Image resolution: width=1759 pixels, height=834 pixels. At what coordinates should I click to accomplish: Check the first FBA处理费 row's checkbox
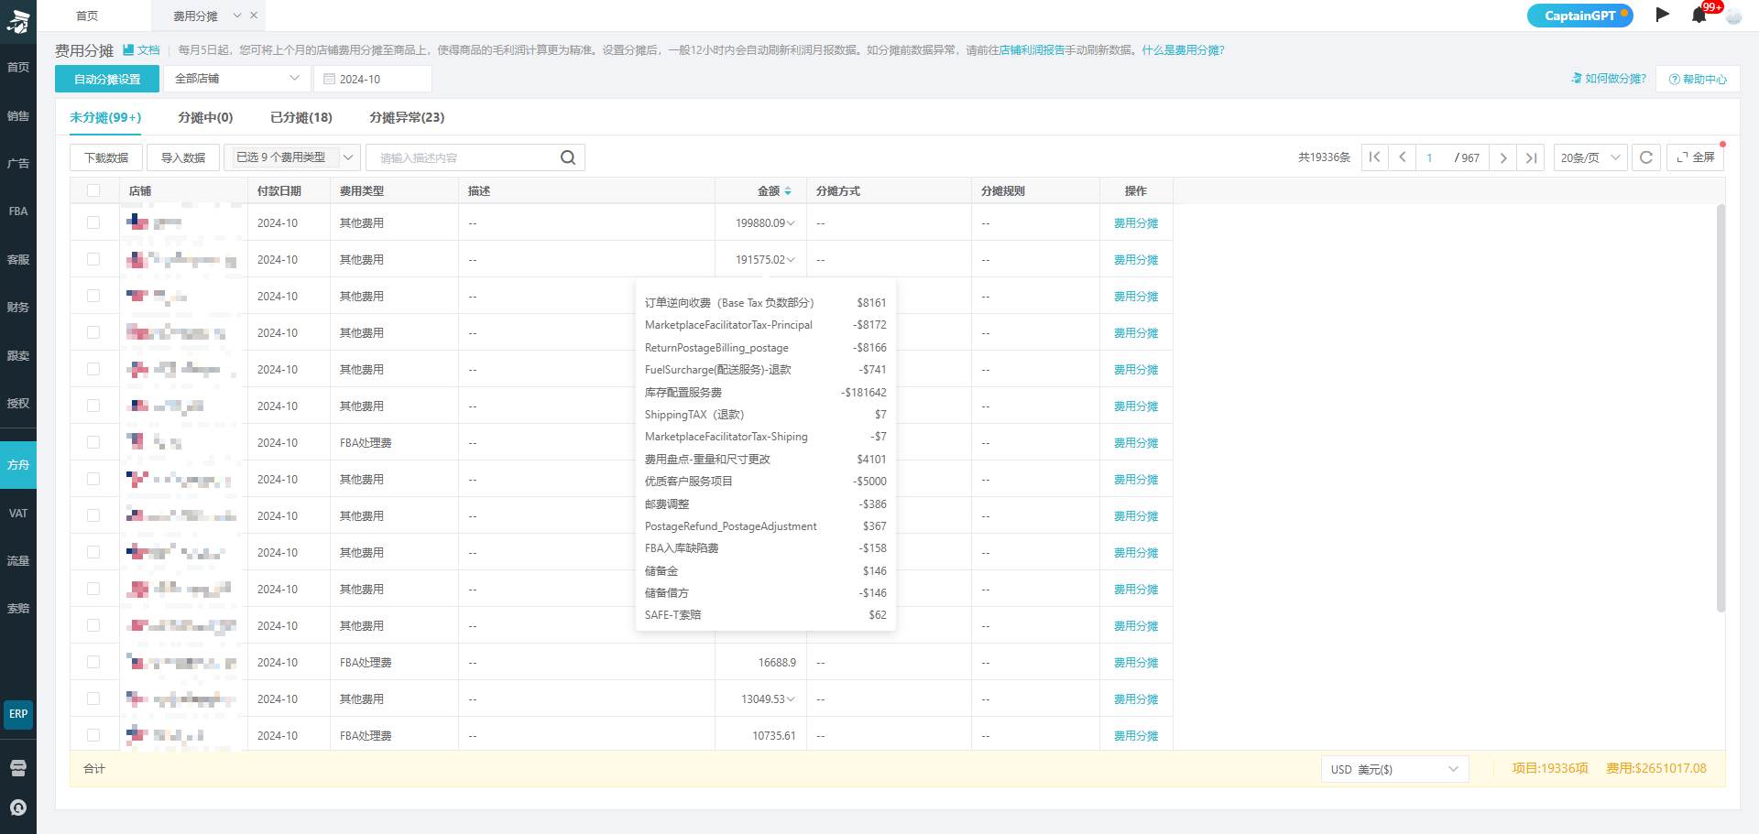93,442
